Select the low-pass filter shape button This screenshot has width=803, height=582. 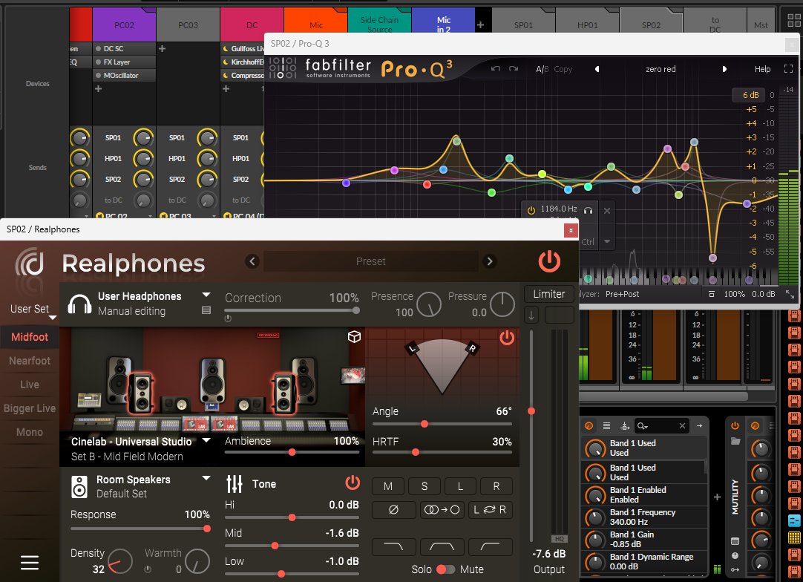tap(393, 547)
